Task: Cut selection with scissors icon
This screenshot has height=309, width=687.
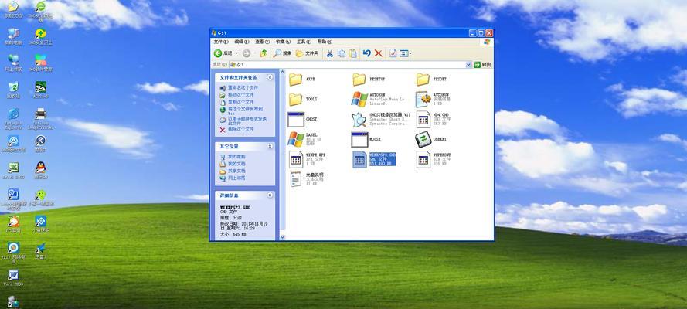Action: [329, 53]
